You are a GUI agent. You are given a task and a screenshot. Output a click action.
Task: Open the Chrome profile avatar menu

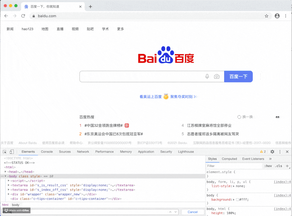tap(277, 16)
